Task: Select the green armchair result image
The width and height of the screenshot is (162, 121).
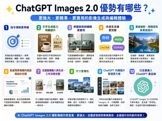Action: (60, 85)
